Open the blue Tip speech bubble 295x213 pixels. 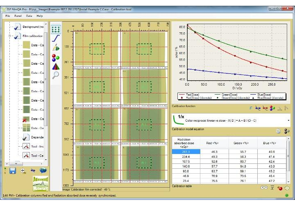click(x=43, y=170)
